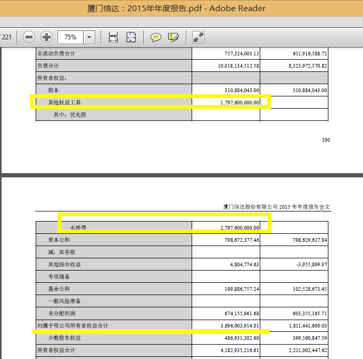This screenshot has width=363, height=359.
Task: Click the 归属于母公司所有者权益合计 row label
Action: (72, 325)
